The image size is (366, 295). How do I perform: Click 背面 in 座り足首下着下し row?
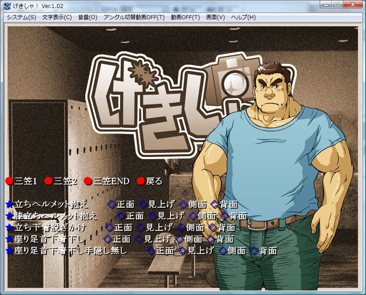coord(220,239)
